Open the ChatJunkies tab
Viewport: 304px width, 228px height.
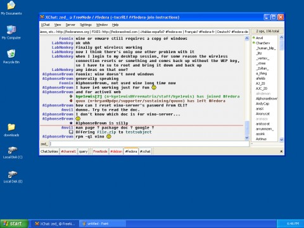(49, 151)
